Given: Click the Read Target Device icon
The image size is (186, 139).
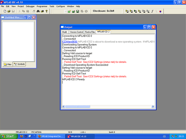Looking at the screenshot, I should tap(131, 11).
